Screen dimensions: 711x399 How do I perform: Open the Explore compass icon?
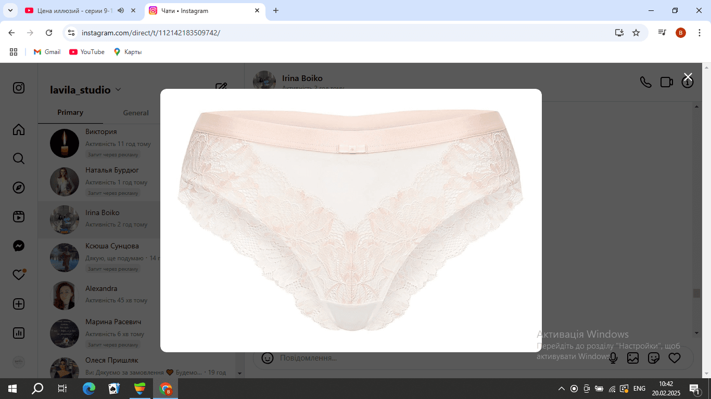[x=19, y=188]
